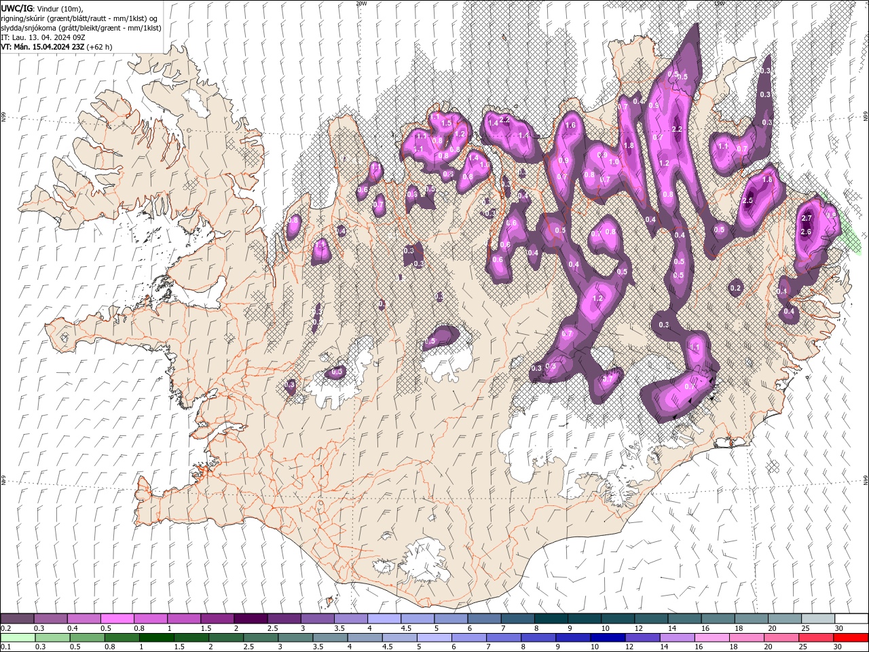This screenshot has height=652, width=869.
Task: Pick the darkest purple 2–2.5 snow legend swatch
Action: (250, 619)
